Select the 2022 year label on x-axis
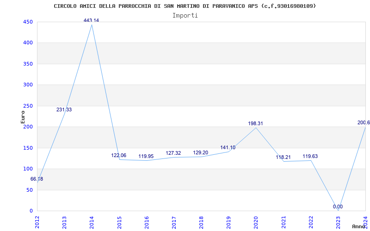370x231 pixels. click(311, 222)
